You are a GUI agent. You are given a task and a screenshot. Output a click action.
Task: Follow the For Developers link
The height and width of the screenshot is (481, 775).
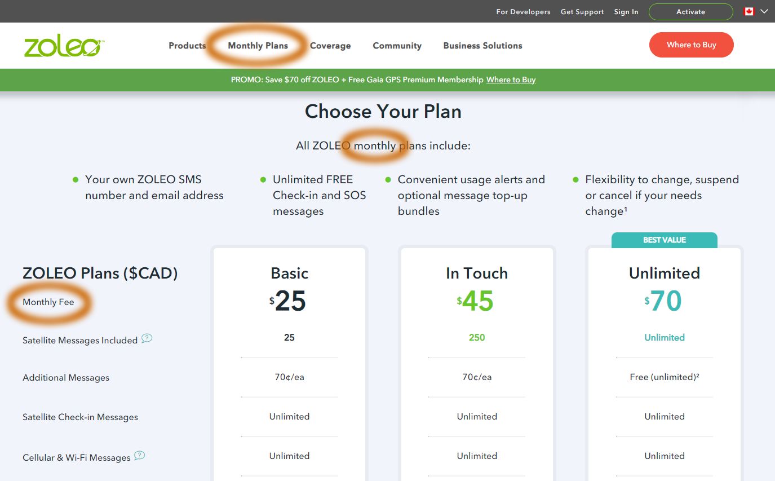(x=523, y=12)
